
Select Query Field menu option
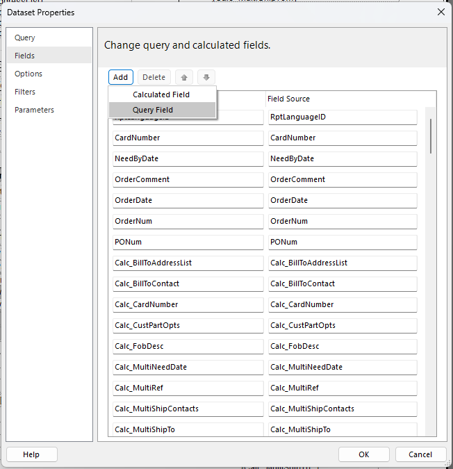click(153, 110)
